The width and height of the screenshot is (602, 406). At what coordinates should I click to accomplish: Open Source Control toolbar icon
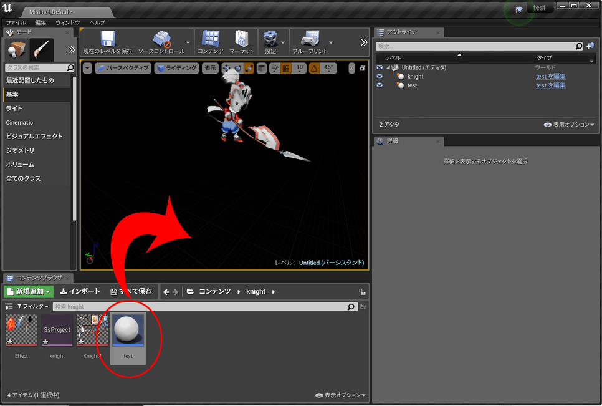(162, 39)
